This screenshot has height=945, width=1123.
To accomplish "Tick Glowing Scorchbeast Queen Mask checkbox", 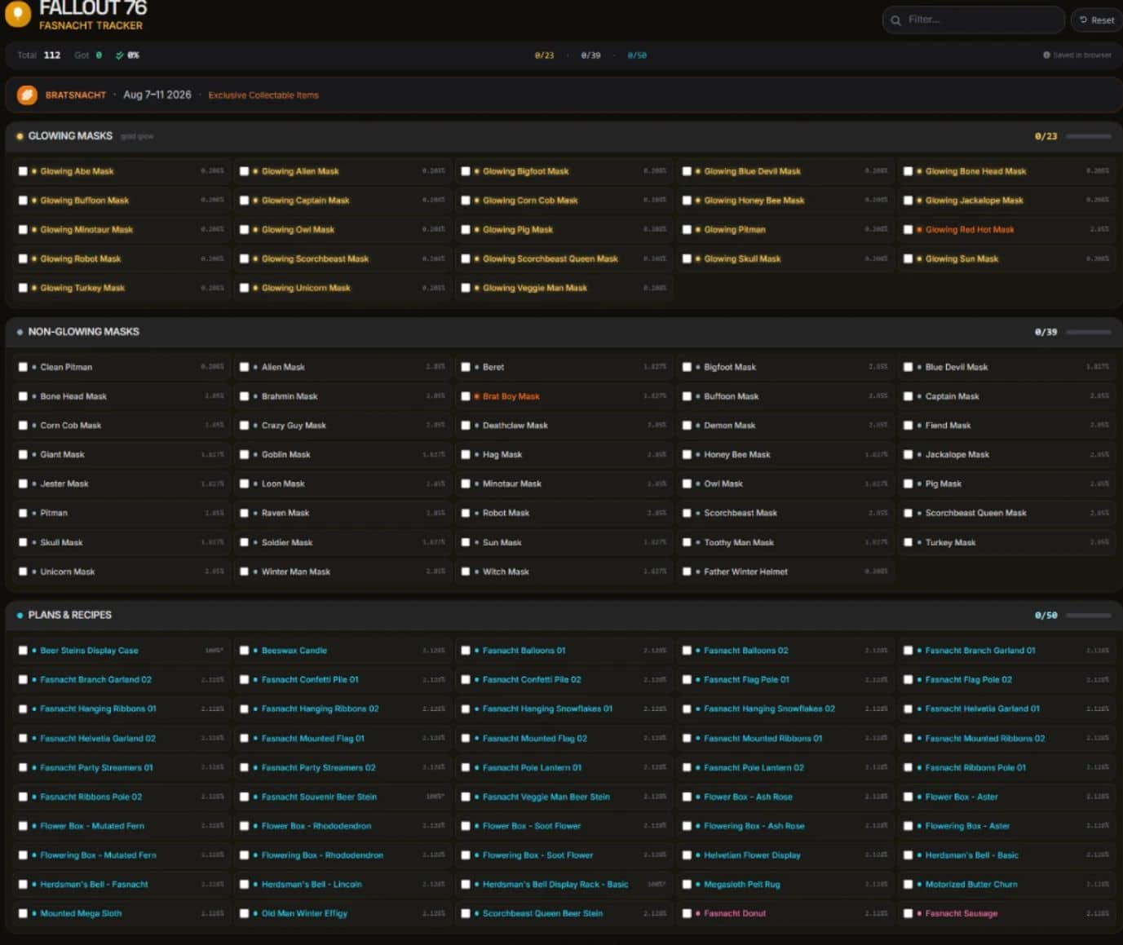I will (466, 259).
